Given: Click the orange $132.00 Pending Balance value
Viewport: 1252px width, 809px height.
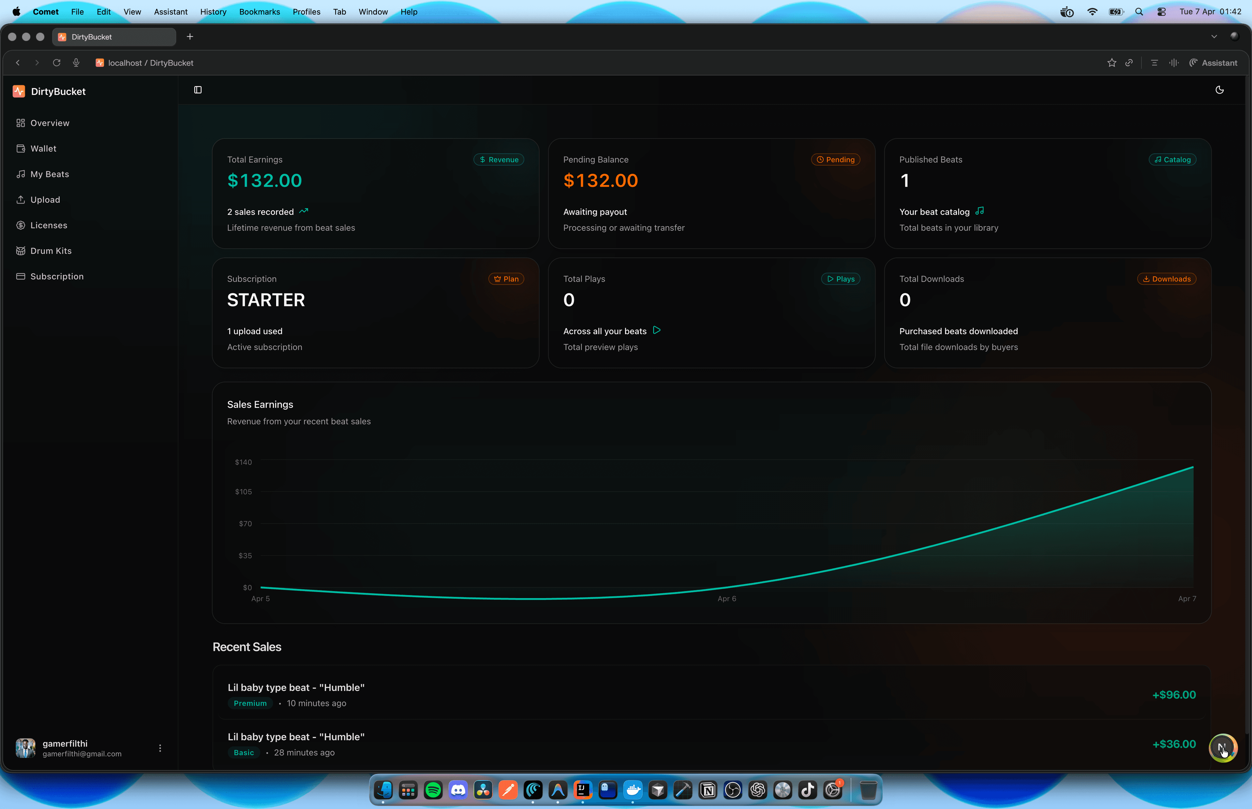Looking at the screenshot, I should [x=601, y=181].
